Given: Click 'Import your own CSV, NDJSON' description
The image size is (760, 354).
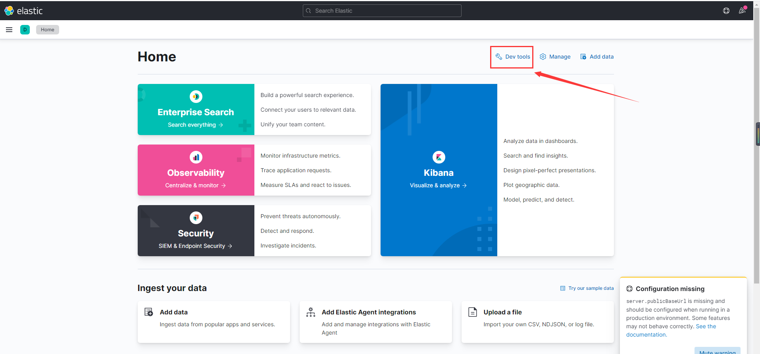Looking at the screenshot, I should [539, 324].
